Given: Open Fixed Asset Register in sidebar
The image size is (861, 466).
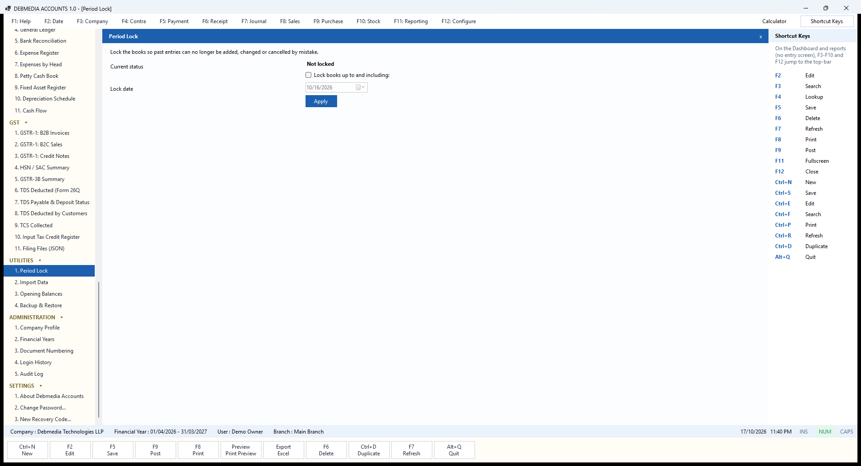Looking at the screenshot, I should point(49,88).
